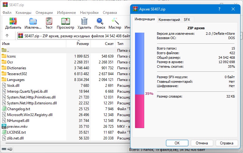Click the Всего файлов value 422
The width and height of the screenshot is (243, 153).
click(x=232, y=53)
